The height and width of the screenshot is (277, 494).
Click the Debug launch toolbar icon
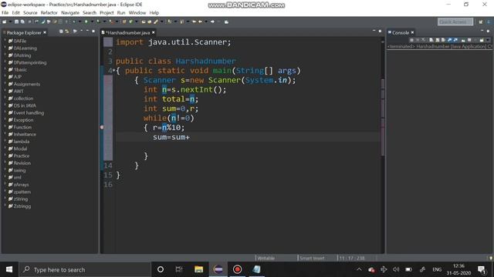click(74, 22)
